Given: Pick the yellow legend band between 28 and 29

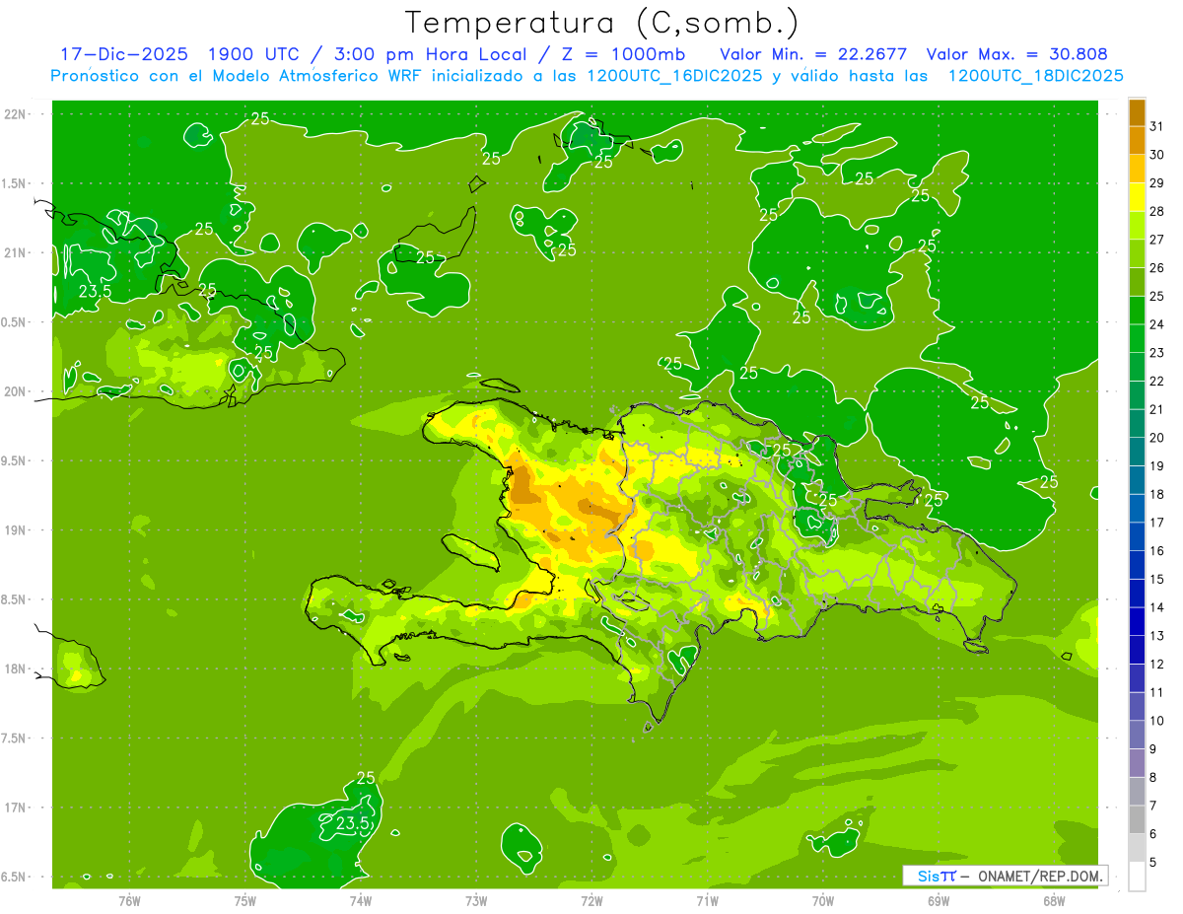Looking at the screenshot, I should (x=1137, y=197).
